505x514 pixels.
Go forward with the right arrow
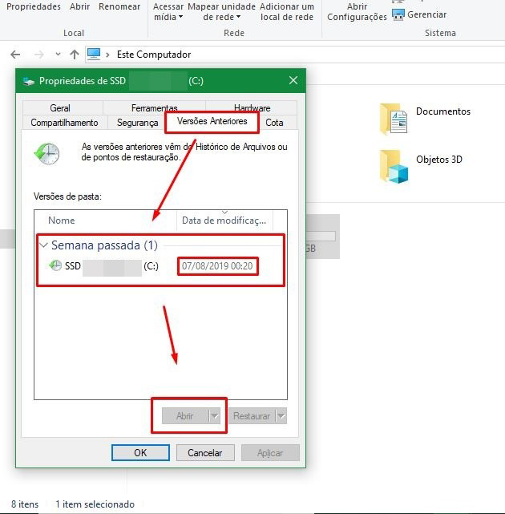pos(39,55)
